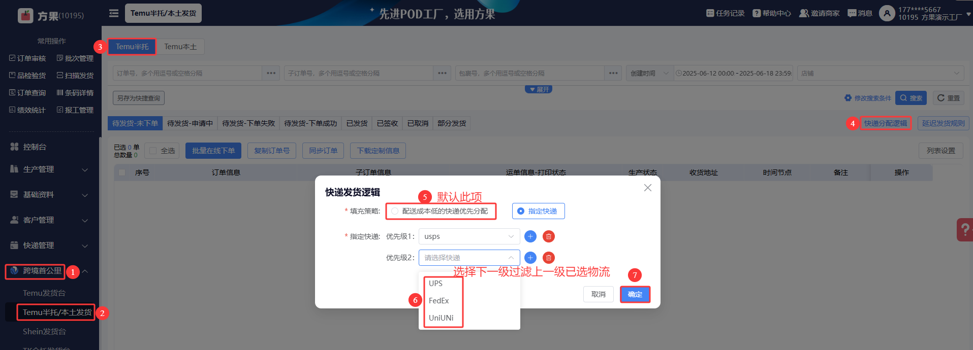This screenshot has width=973, height=350.
Task: Click the 订单号 input field
Action: click(x=187, y=73)
